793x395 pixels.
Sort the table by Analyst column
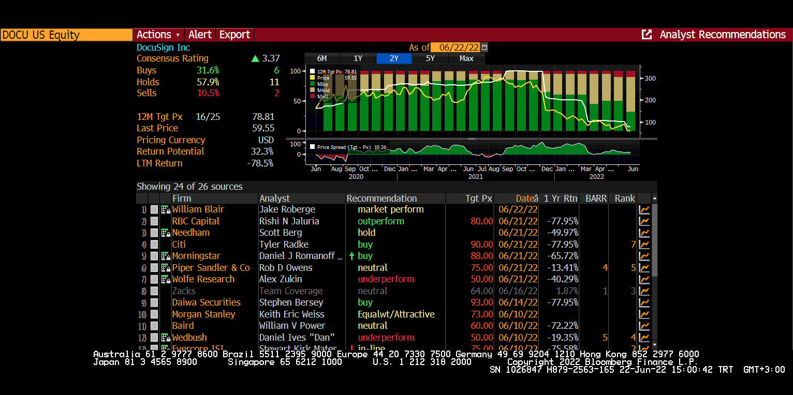[302, 199]
